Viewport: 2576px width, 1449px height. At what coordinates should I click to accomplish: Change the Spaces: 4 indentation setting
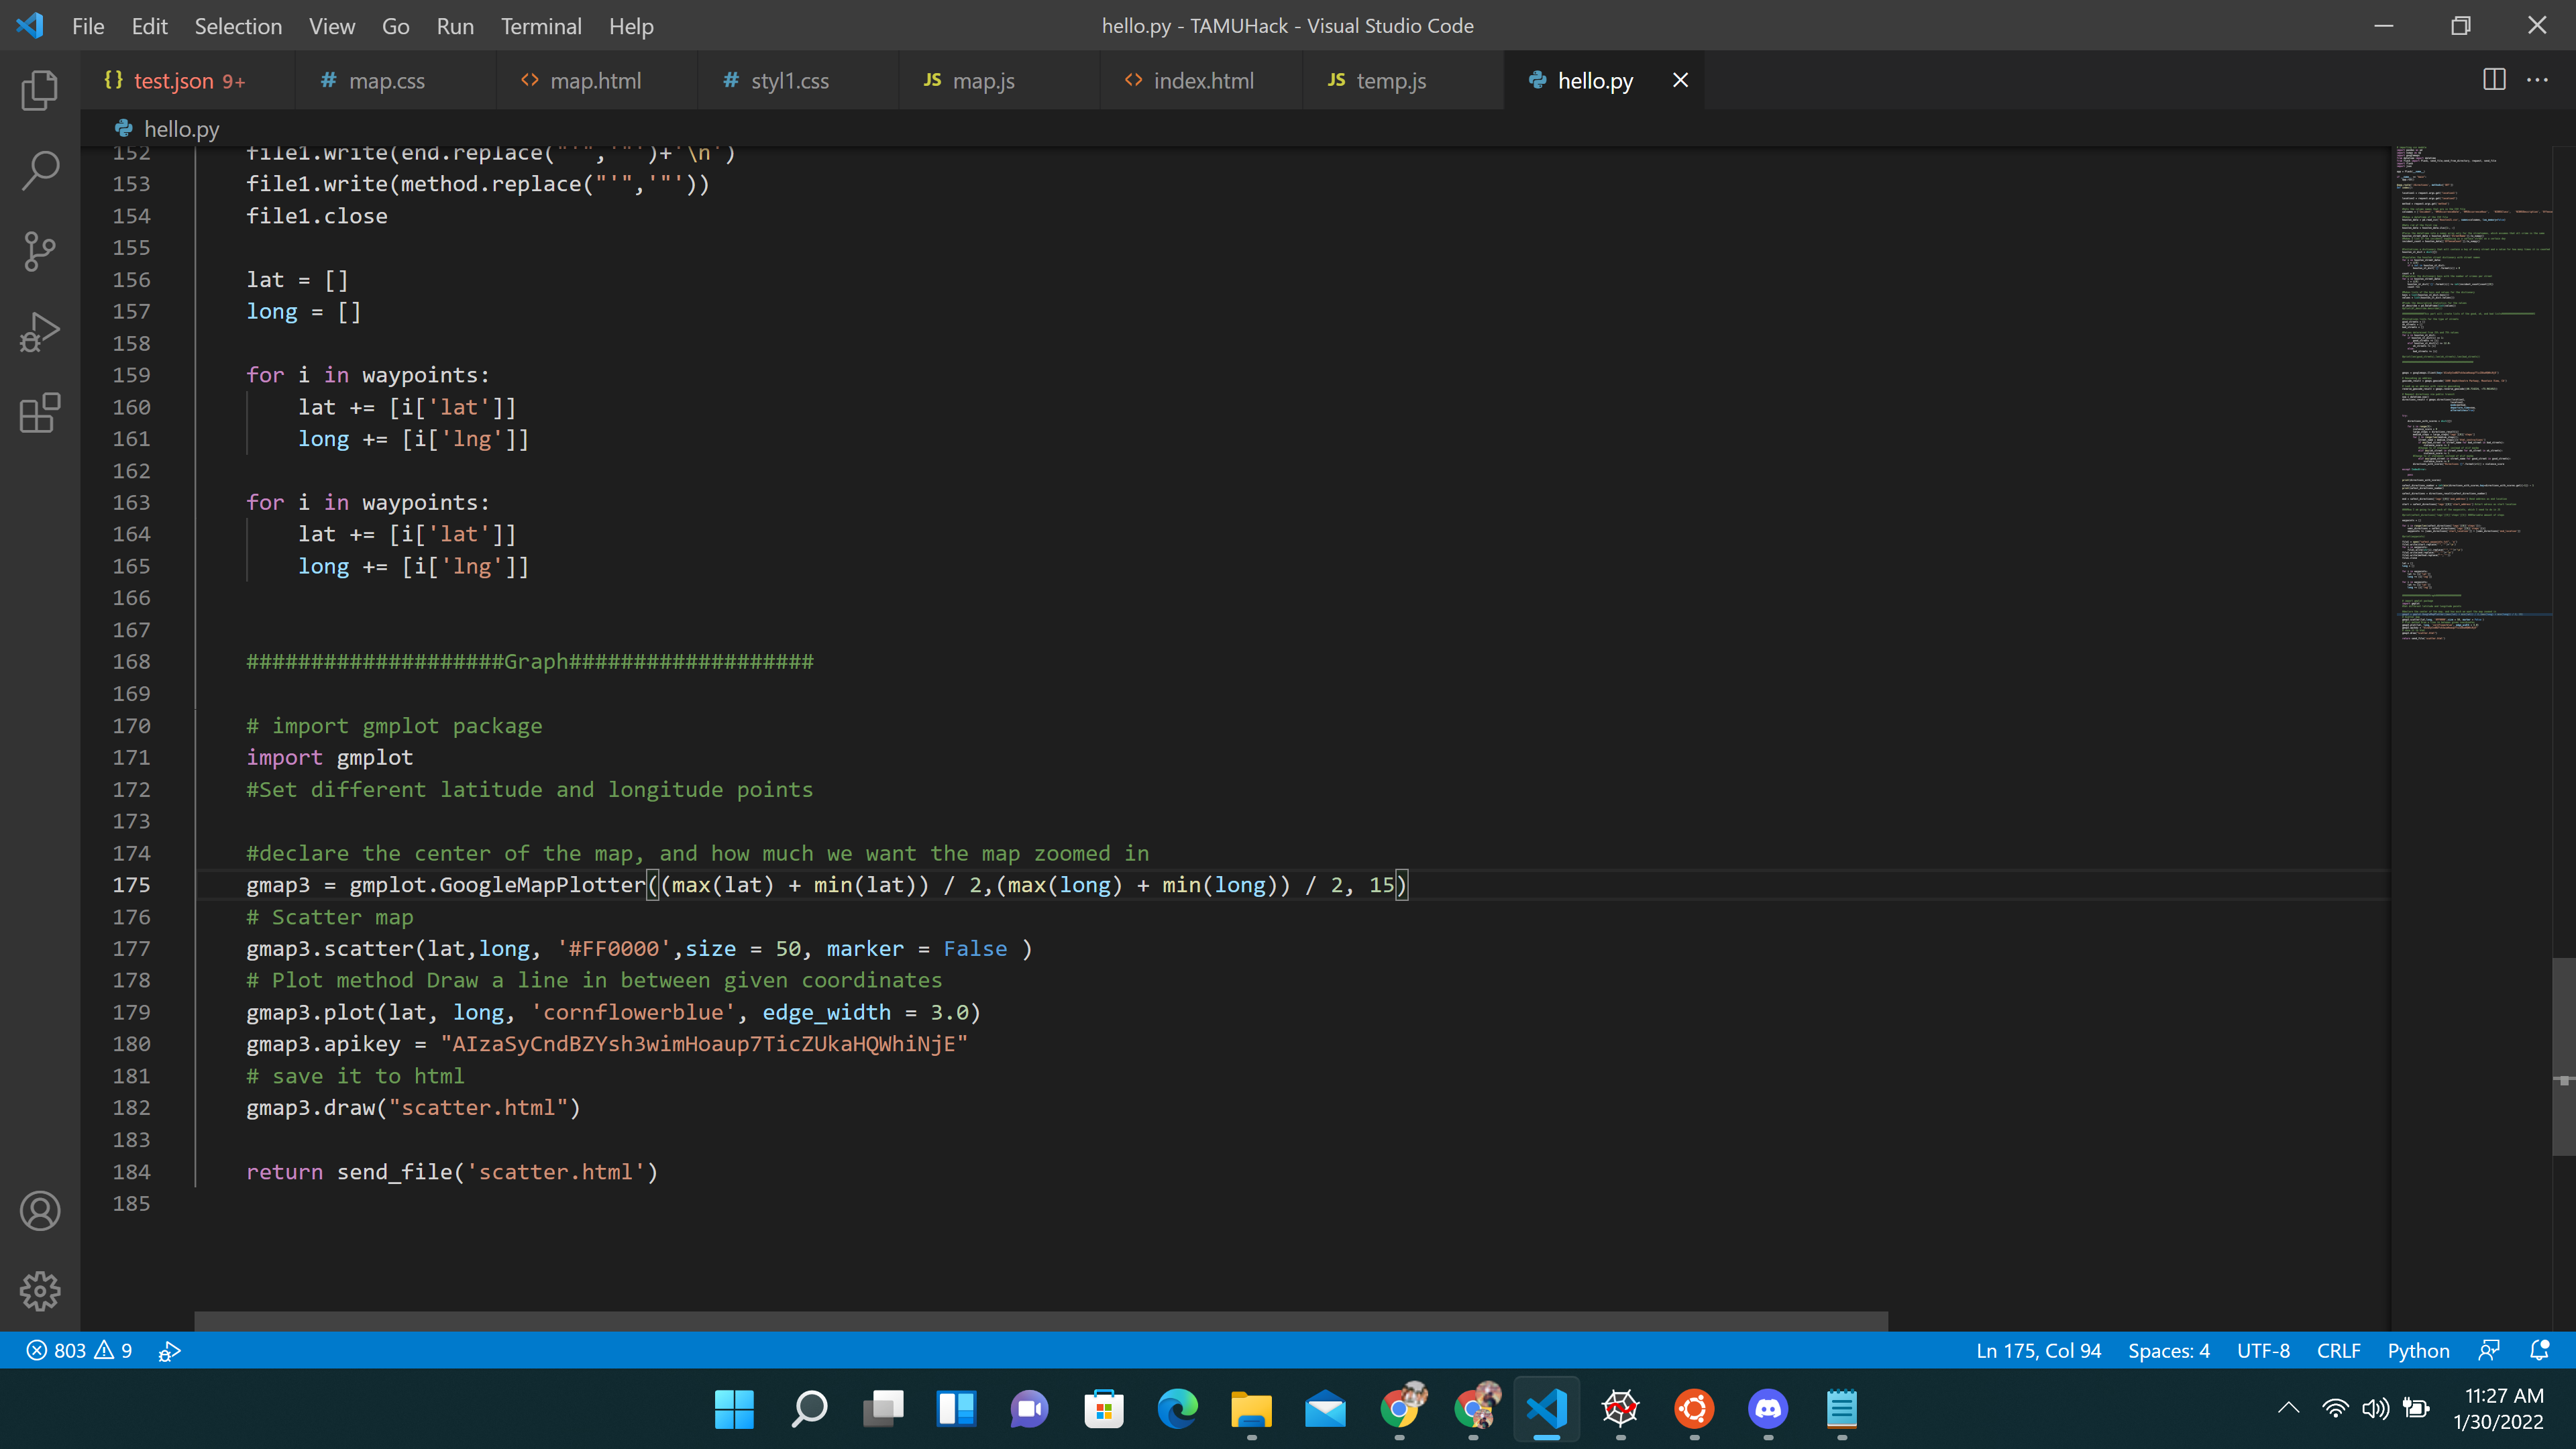coord(2168,1350)
